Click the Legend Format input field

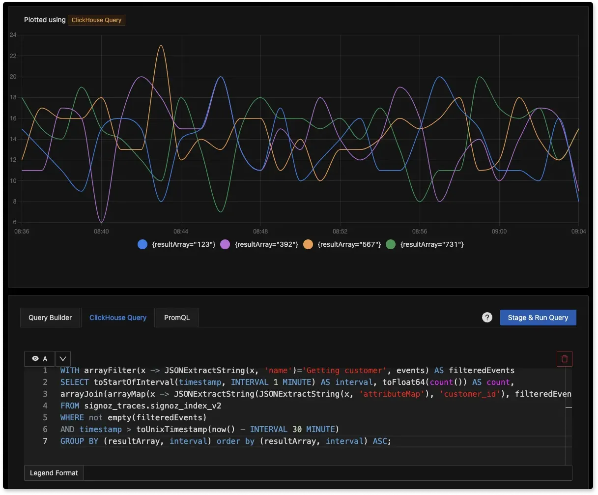click(x=327, y=473)
